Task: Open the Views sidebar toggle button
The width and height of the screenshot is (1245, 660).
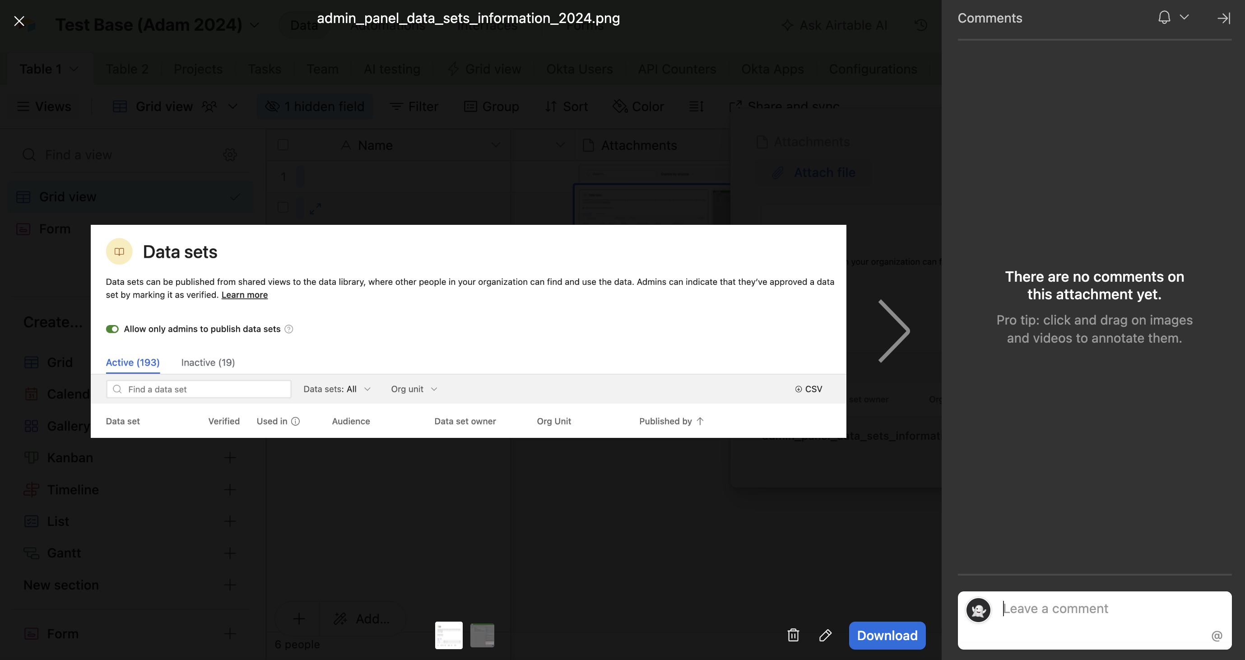Action: (x=44, y=106)
